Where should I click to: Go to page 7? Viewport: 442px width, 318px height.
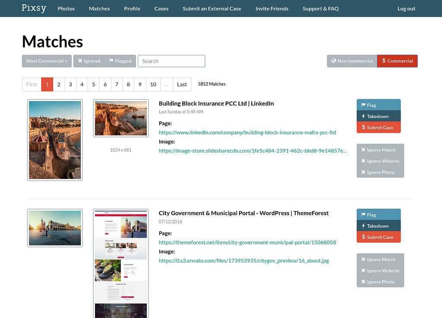tap(117, 84)
